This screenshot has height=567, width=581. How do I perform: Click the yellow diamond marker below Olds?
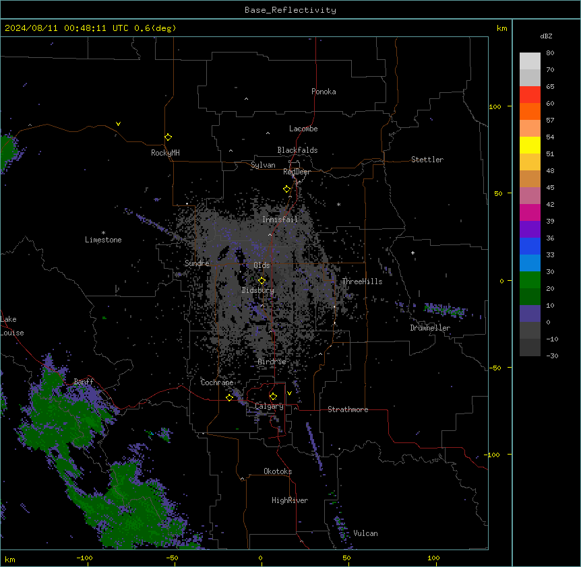click(262, 281)
